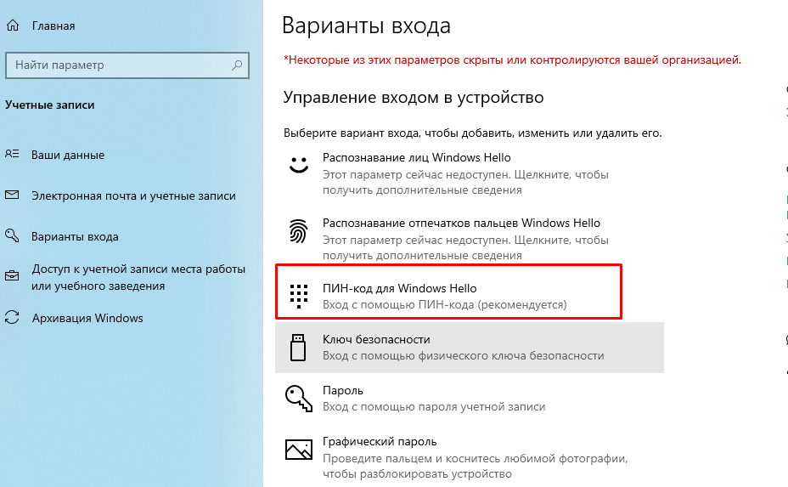Click the key icon next to Пароль
788x487 pixels.
[297, 398]
